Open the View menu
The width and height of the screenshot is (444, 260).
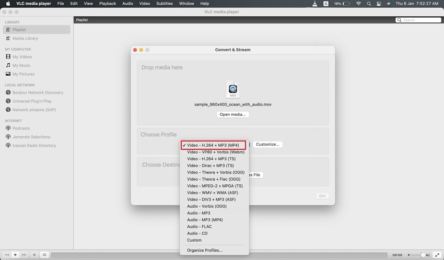88,4
